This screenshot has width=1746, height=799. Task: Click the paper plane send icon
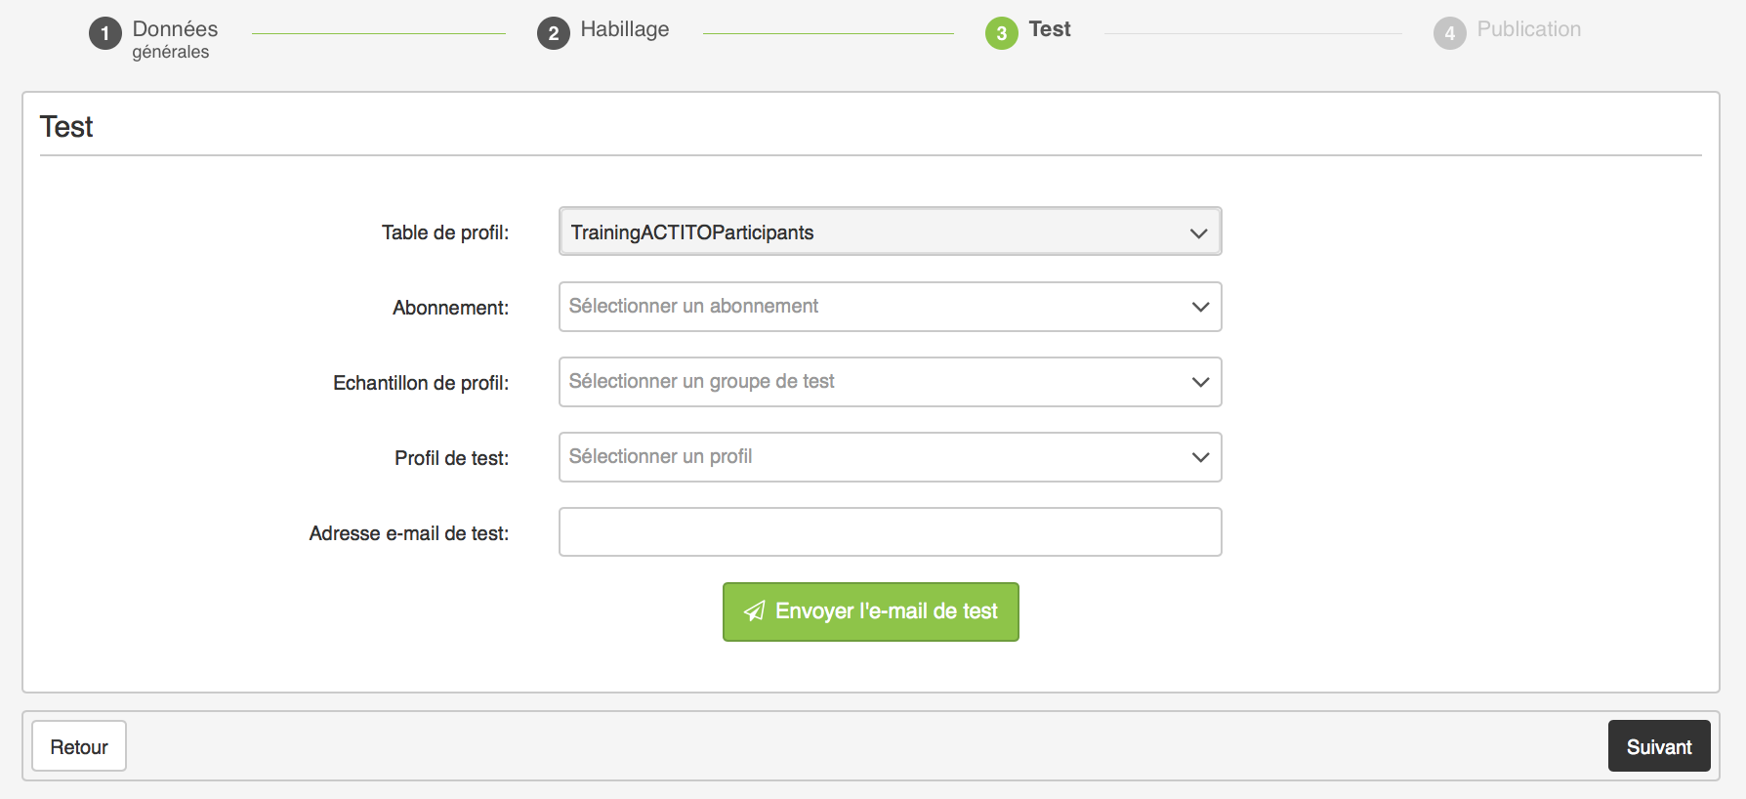(754, 611)
